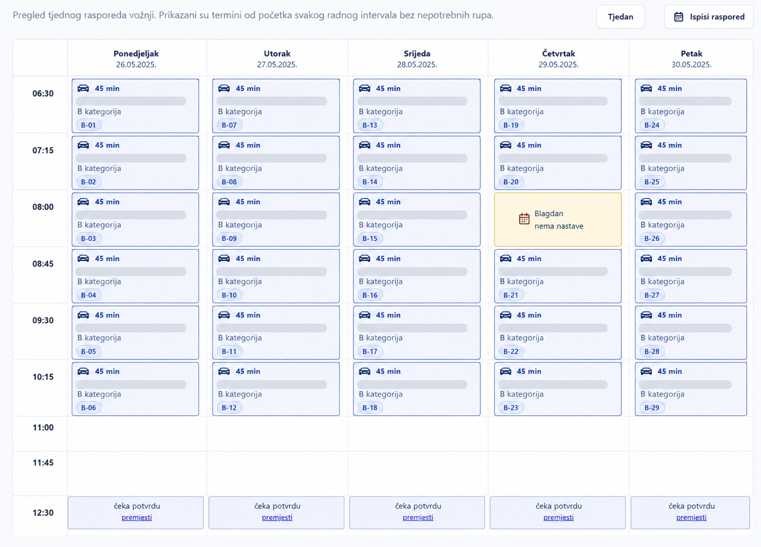This screenshot has height=547, width=761.
Task: Click the car icon in lesson B-26
Action: click(x=646, y=202)
